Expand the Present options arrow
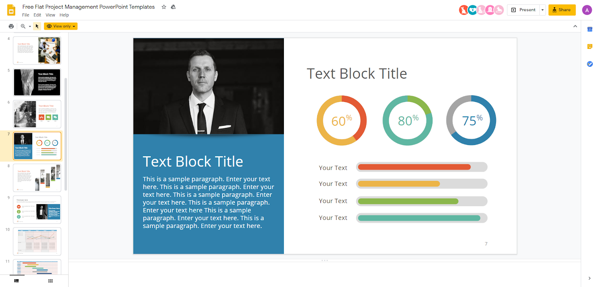Image resolution: width=593 pixels, height=287 pixels. click(x=543, y=10)
